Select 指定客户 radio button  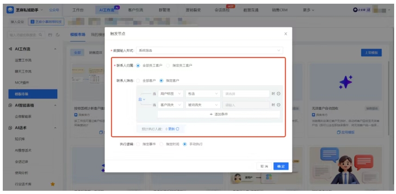click(x=161, y=81)
